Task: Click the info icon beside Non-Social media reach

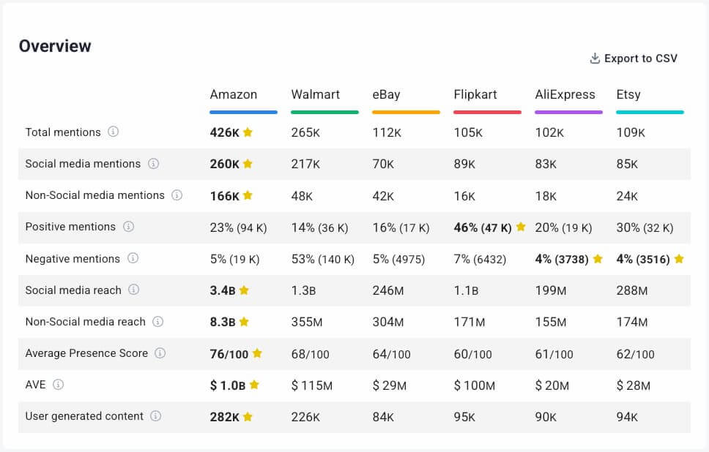Action: coord(157,322)
